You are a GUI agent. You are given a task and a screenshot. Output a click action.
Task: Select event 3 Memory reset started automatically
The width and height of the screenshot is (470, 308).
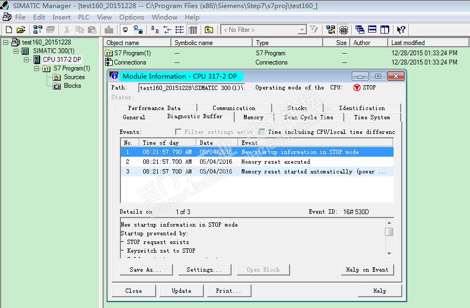(257, 171)
